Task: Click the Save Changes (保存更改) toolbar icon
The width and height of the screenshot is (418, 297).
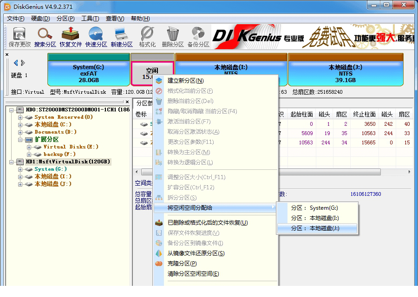Action: click(19, 37)
